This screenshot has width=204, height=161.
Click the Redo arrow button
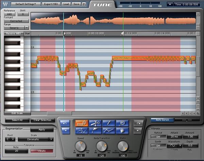coord(137,123)
